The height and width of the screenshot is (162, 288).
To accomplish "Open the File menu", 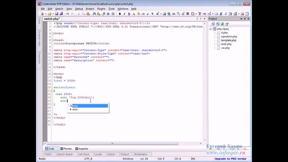I will (x=43, y=9).
